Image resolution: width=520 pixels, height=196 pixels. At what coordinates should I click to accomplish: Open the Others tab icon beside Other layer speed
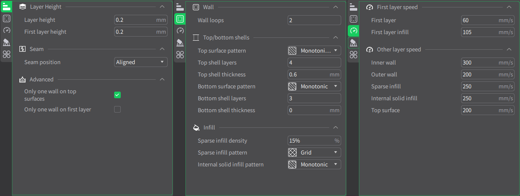[x=353, y=54]
